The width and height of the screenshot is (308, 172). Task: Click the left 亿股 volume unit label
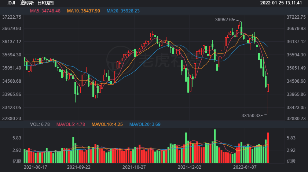(x=17, y=161)
